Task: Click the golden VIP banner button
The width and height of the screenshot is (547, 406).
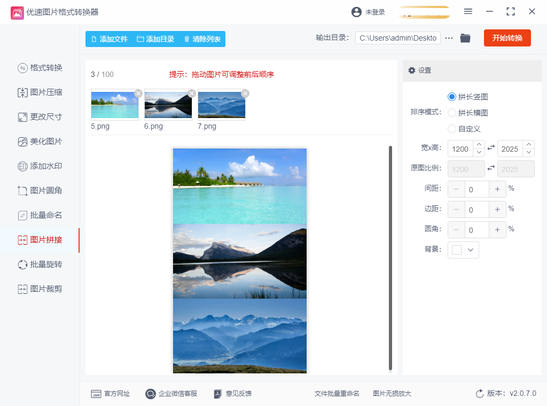Action: 424,12
